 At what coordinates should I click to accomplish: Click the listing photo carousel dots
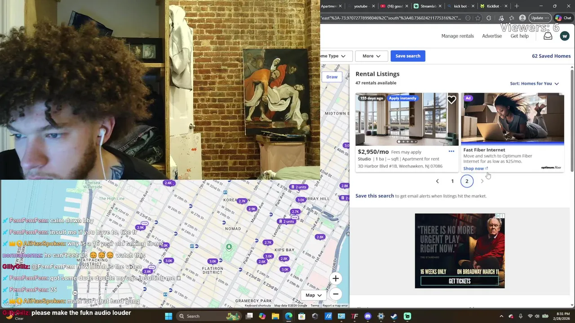[407, 142]
